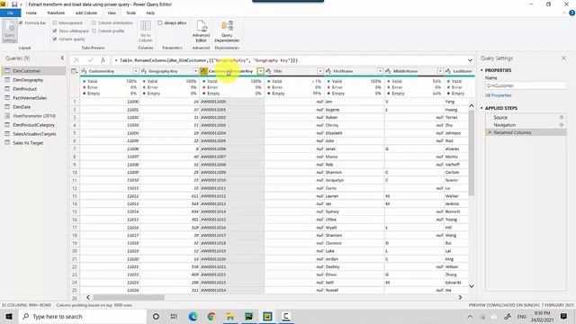
Task: Expand the formula bar chevron
Action: pos(470,60)
